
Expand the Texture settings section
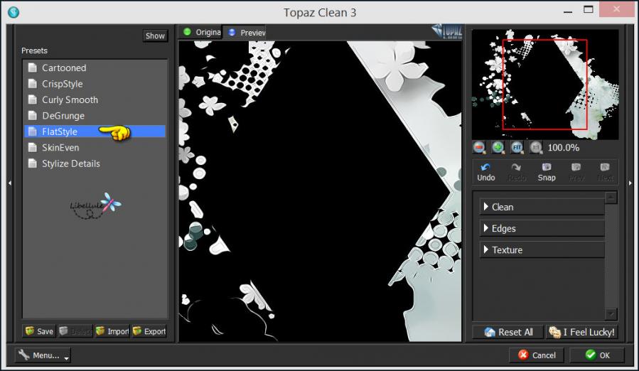(x=542, y=249)
